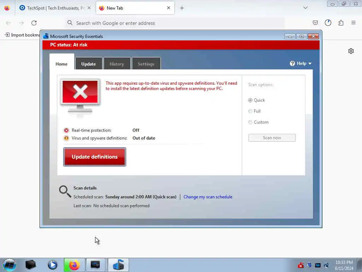The width and height of the screenshot is (362, 272).
Task: Click the Show desktop button
Action: point(360,265)
